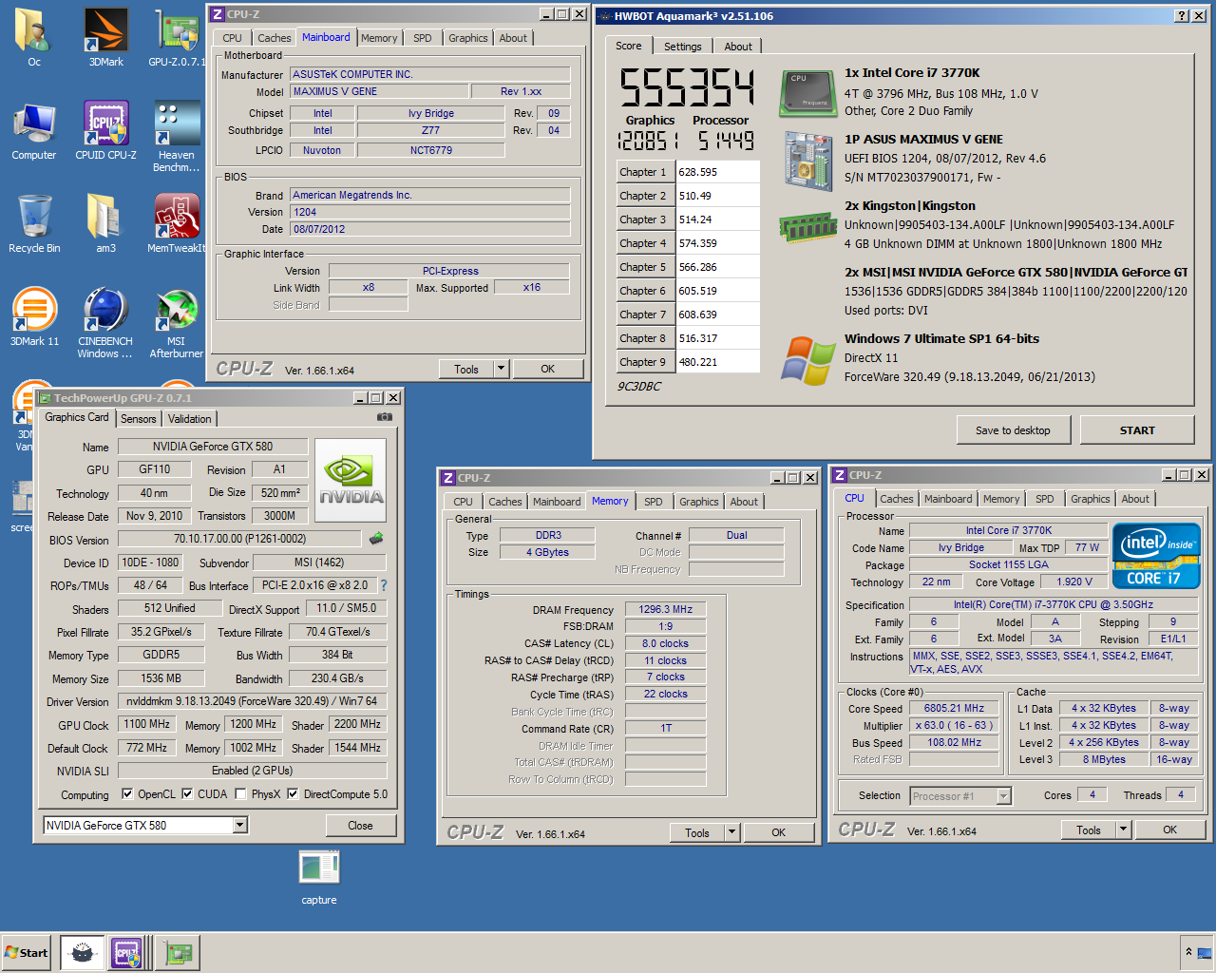Click OK in CPU-Z CPU tab window
The height and width of the screenshot is (973, 1216).
(x=1169, y=830)
